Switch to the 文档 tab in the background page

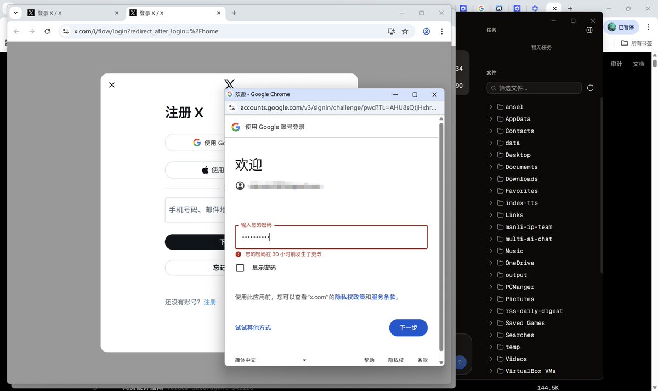point(638,64)
